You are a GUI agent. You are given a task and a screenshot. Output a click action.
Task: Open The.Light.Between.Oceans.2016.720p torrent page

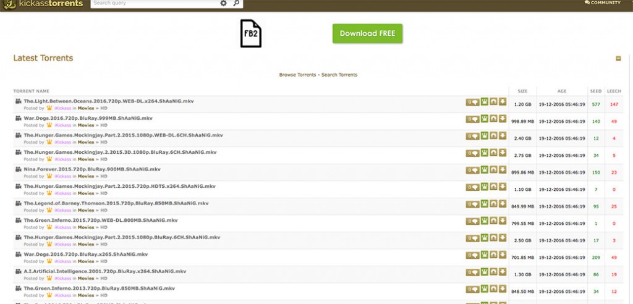[x=109, y=101]
